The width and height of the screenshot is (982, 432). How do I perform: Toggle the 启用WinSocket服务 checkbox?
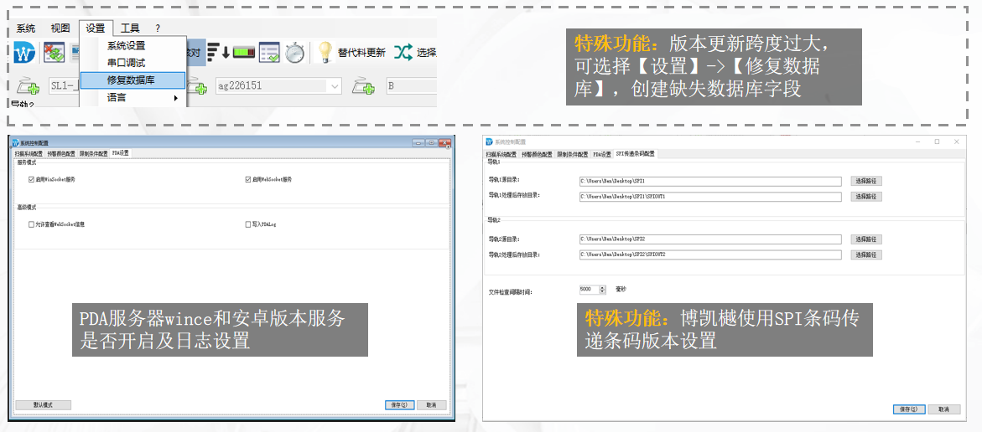click(x=31, y=179)
